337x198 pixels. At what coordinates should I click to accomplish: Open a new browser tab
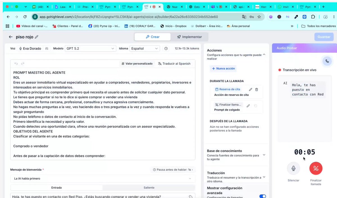pyautogui.click(x=323, y=7)
